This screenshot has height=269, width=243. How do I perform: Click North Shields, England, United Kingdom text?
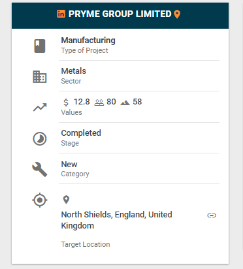(x=117, y=220)
